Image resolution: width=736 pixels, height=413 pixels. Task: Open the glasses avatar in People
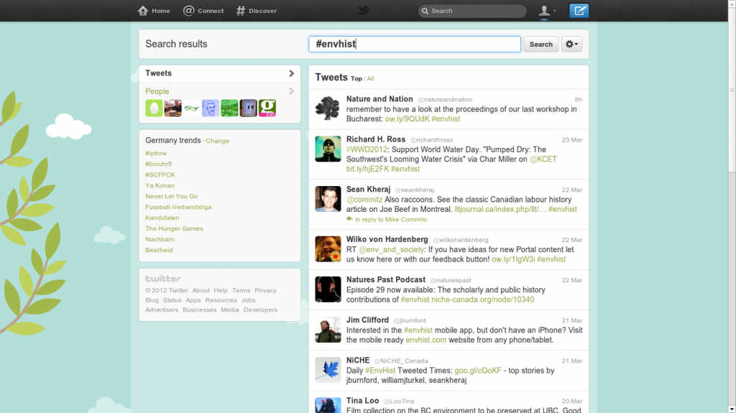coord(191,108)
